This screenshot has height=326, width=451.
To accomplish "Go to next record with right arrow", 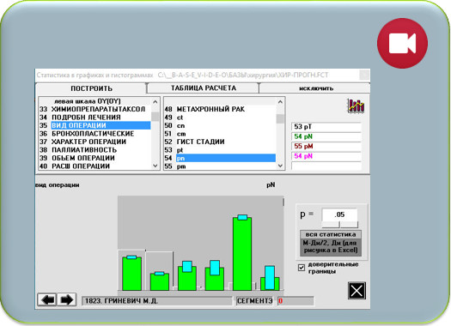I will [x=67, y=300].
